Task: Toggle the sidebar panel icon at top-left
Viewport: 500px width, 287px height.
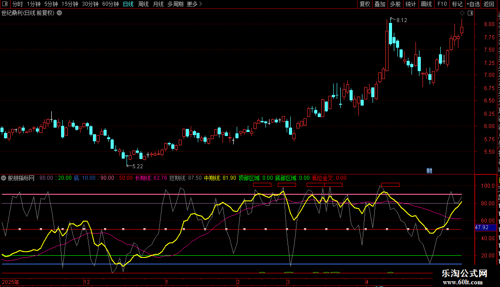Action: point(5,4)
